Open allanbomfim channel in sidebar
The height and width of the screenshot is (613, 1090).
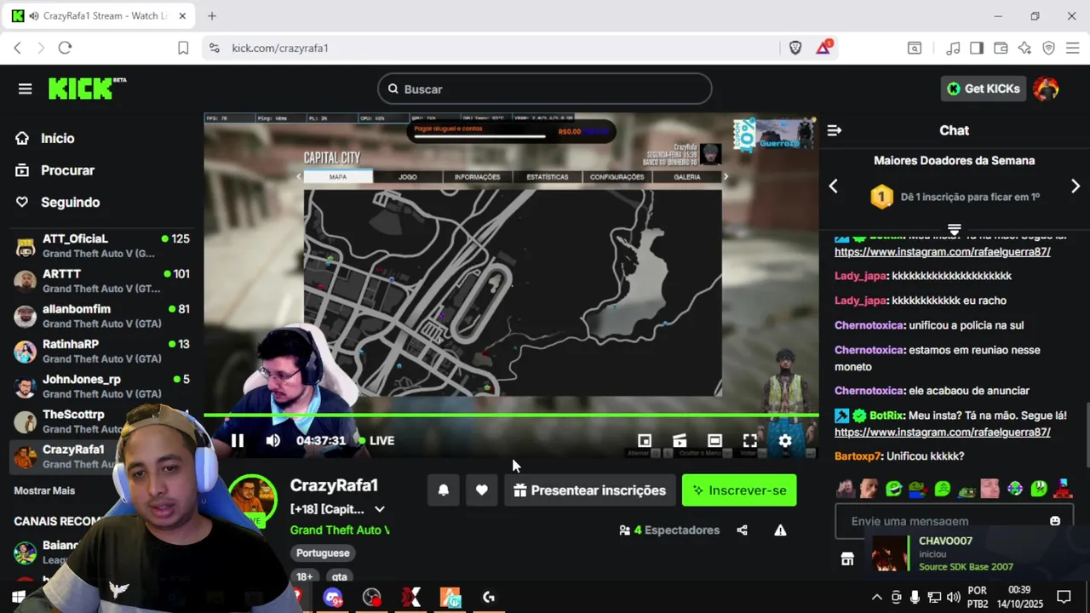point(102,316)
